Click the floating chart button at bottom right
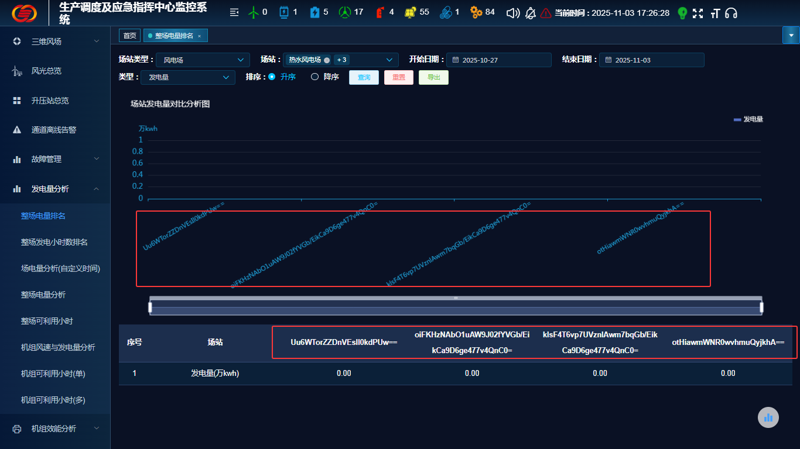 pos(768,417)
